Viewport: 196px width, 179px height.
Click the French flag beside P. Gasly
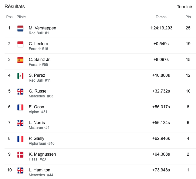click(x=20, y=139)
